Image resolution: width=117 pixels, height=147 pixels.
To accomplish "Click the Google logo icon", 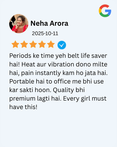I will coord(105,11).
